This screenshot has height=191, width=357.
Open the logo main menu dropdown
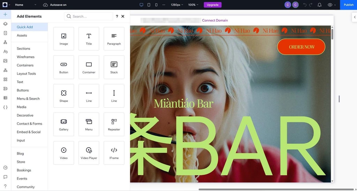pyautogui.click(x=6, y=5)
